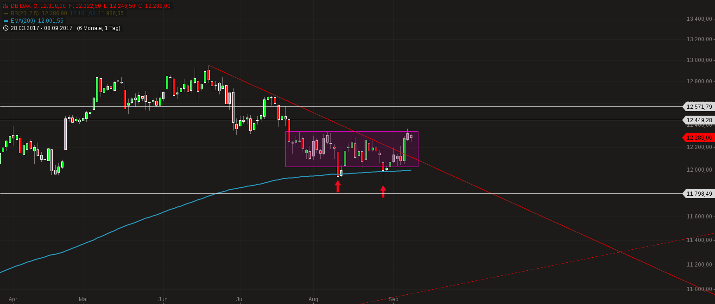Click the 13.400,00 price axis label
Viewport: 715px width, 304px height.
coord(699,19)
